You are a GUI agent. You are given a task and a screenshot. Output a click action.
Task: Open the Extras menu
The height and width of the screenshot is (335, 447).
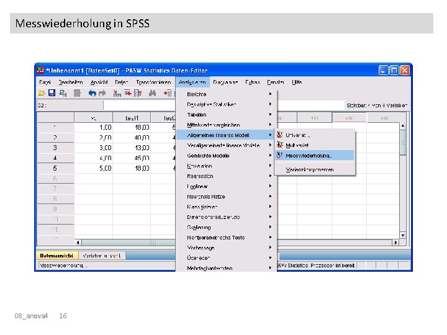pyautogui.click(x=253, y=82)
